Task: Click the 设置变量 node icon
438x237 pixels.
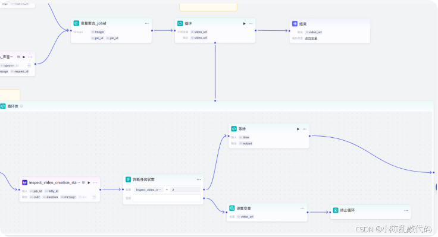Action: (x=232, y=208)
